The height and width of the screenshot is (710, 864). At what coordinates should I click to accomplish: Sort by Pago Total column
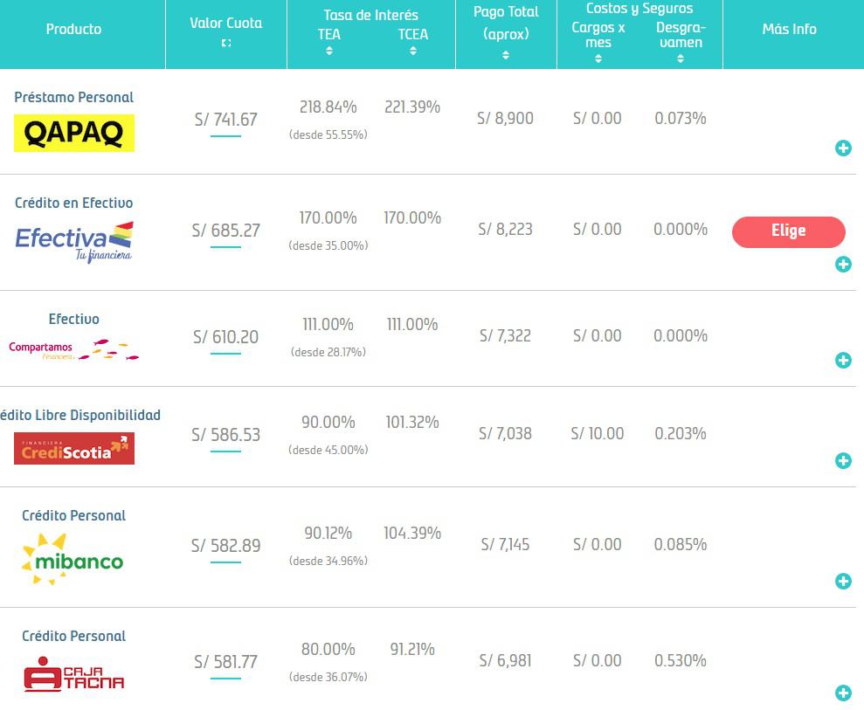[506, 55]
